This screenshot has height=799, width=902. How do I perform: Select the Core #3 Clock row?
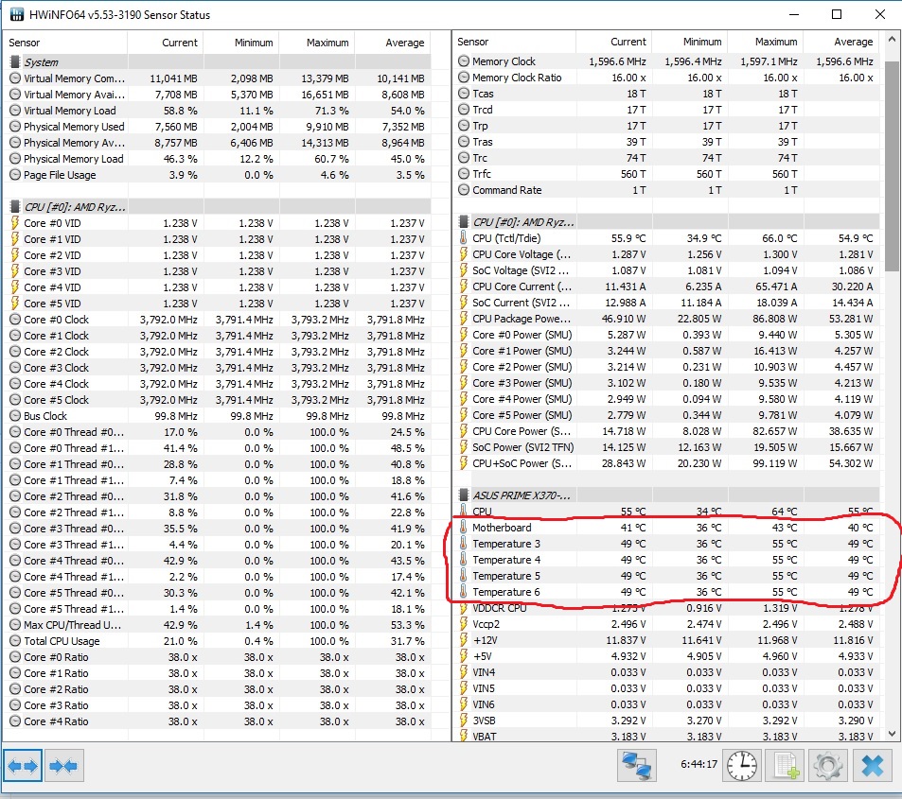[x=218, y=368]
